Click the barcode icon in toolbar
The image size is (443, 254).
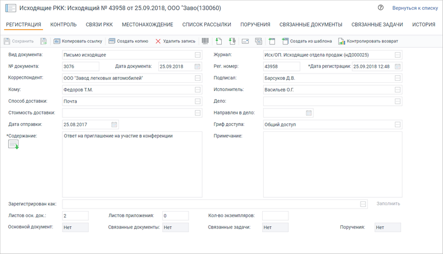(205, 41)
